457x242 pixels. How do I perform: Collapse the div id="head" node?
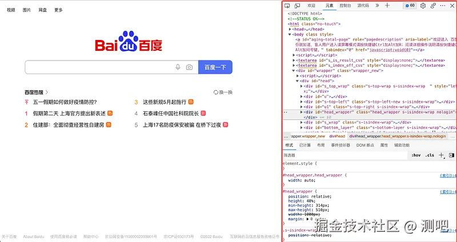pos(297,81)
